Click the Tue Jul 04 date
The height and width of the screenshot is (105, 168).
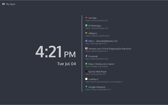66,64
